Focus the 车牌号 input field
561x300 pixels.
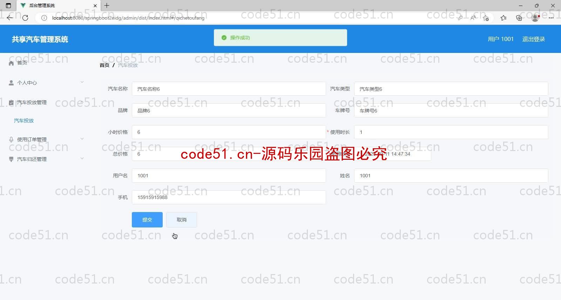(451, 111)
